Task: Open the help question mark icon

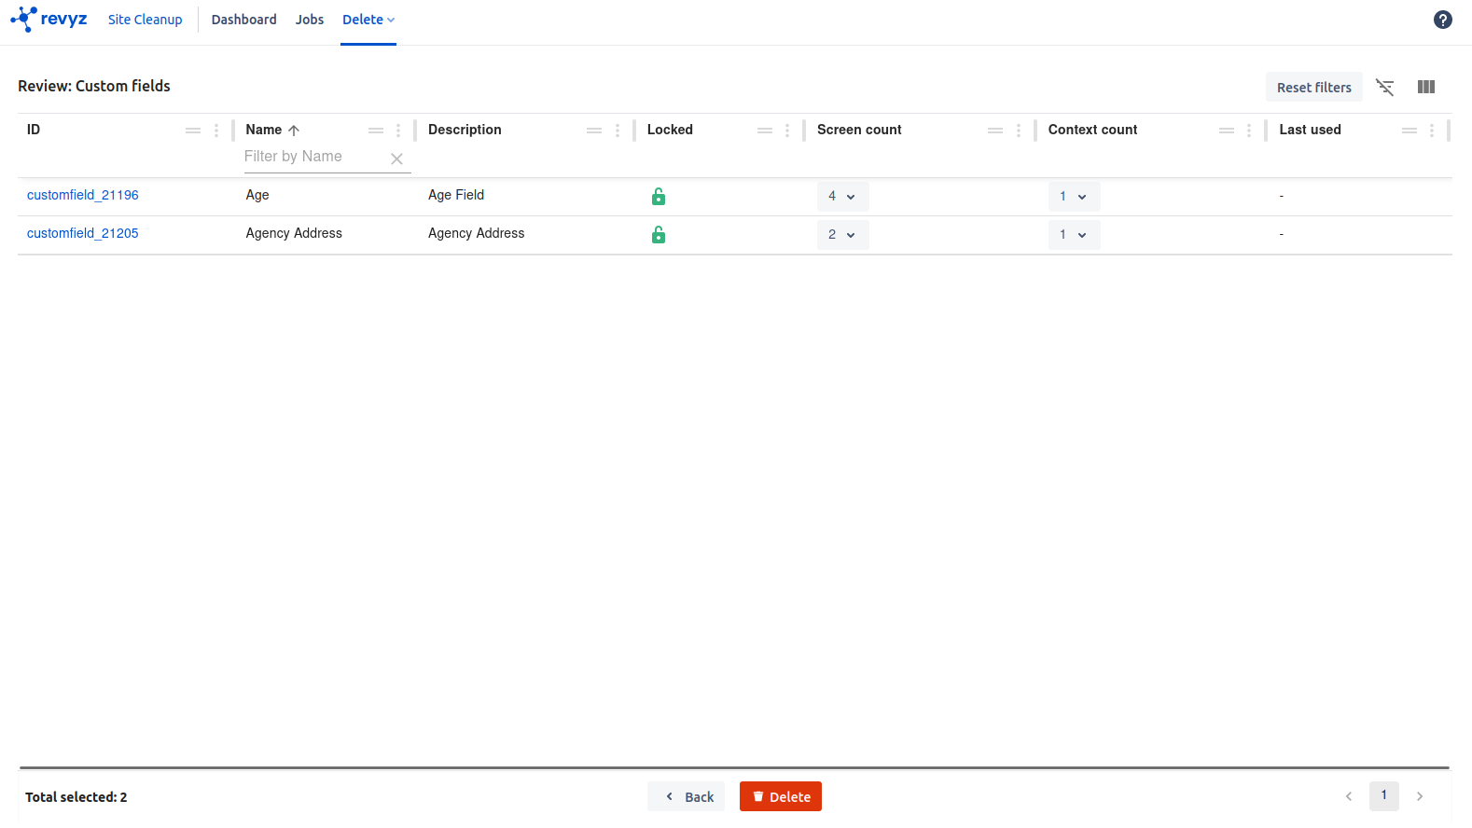Action: [1442, 20]
